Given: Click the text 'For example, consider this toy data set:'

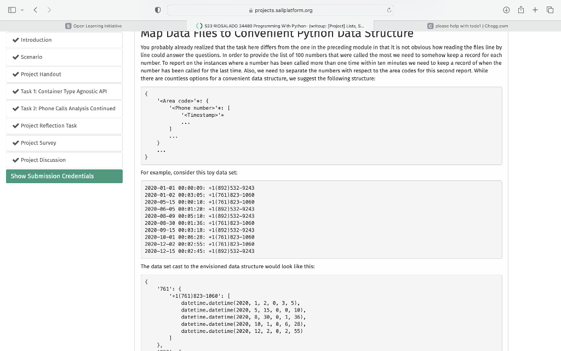Looking at the screenshot, I should pos(189,173).
